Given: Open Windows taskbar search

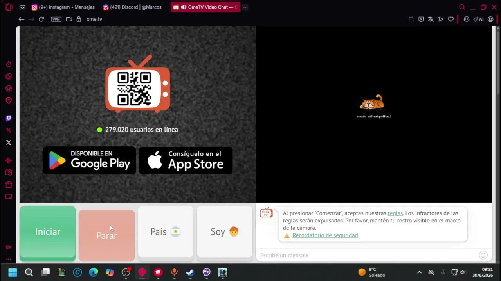Looking at the screenshot, I should (x=29, y=272).
